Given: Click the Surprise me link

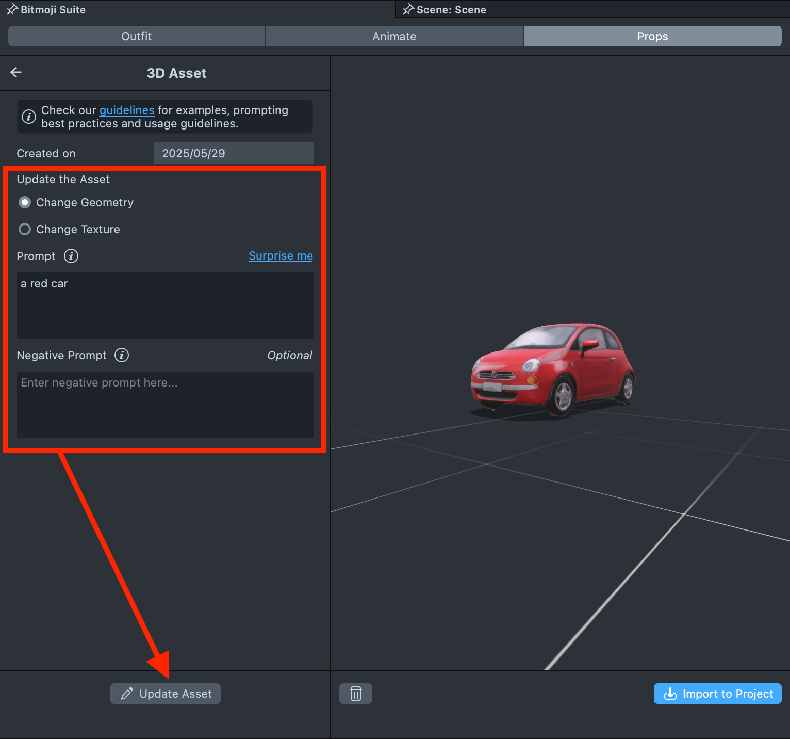Looking at the screenshot, I should pyautogui.click(x=281, y=256).
